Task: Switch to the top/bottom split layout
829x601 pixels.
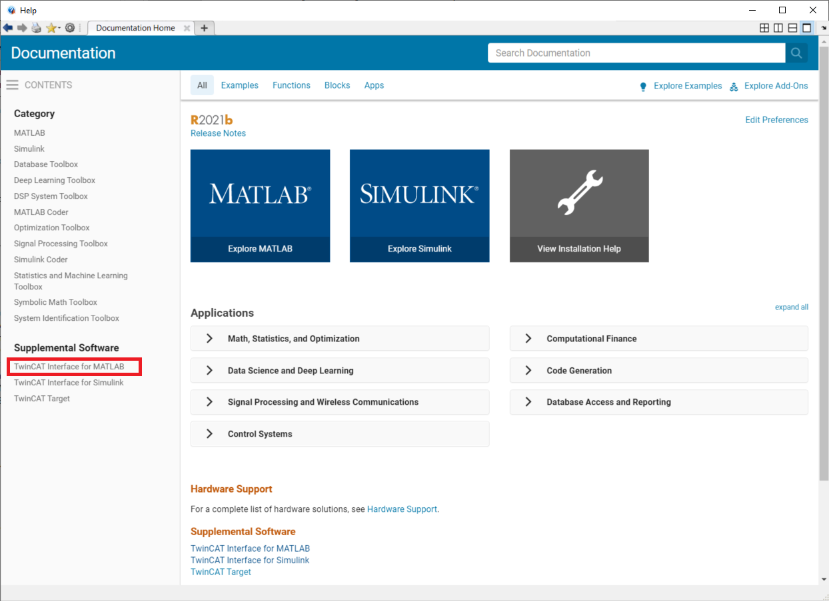Action: [x=792, y=28]
